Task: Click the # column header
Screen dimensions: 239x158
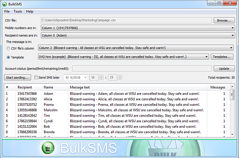Action: click(x=7, y=87)
